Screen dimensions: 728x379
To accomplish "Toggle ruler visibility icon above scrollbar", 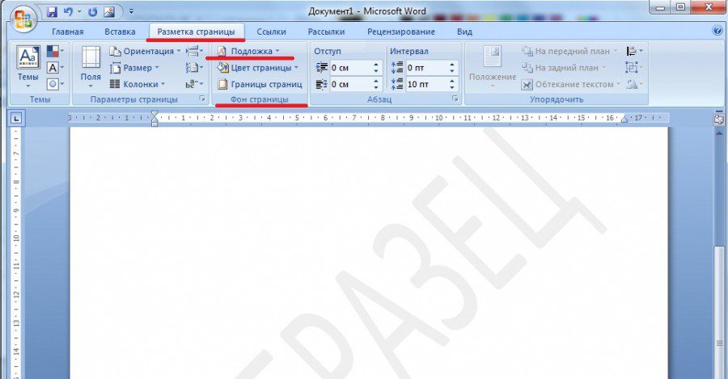I will [x=719, y=120].
